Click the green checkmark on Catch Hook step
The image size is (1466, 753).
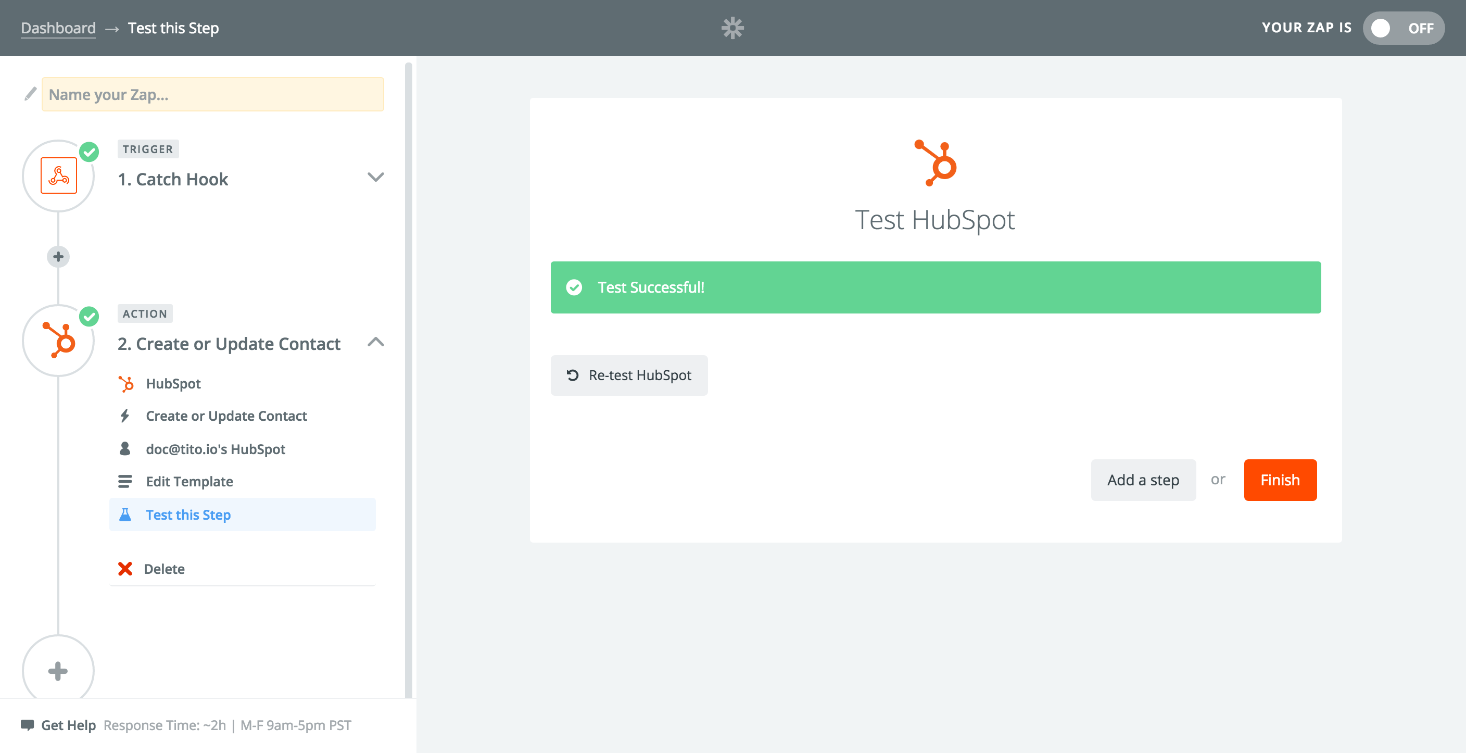click(x=90, y=152)
